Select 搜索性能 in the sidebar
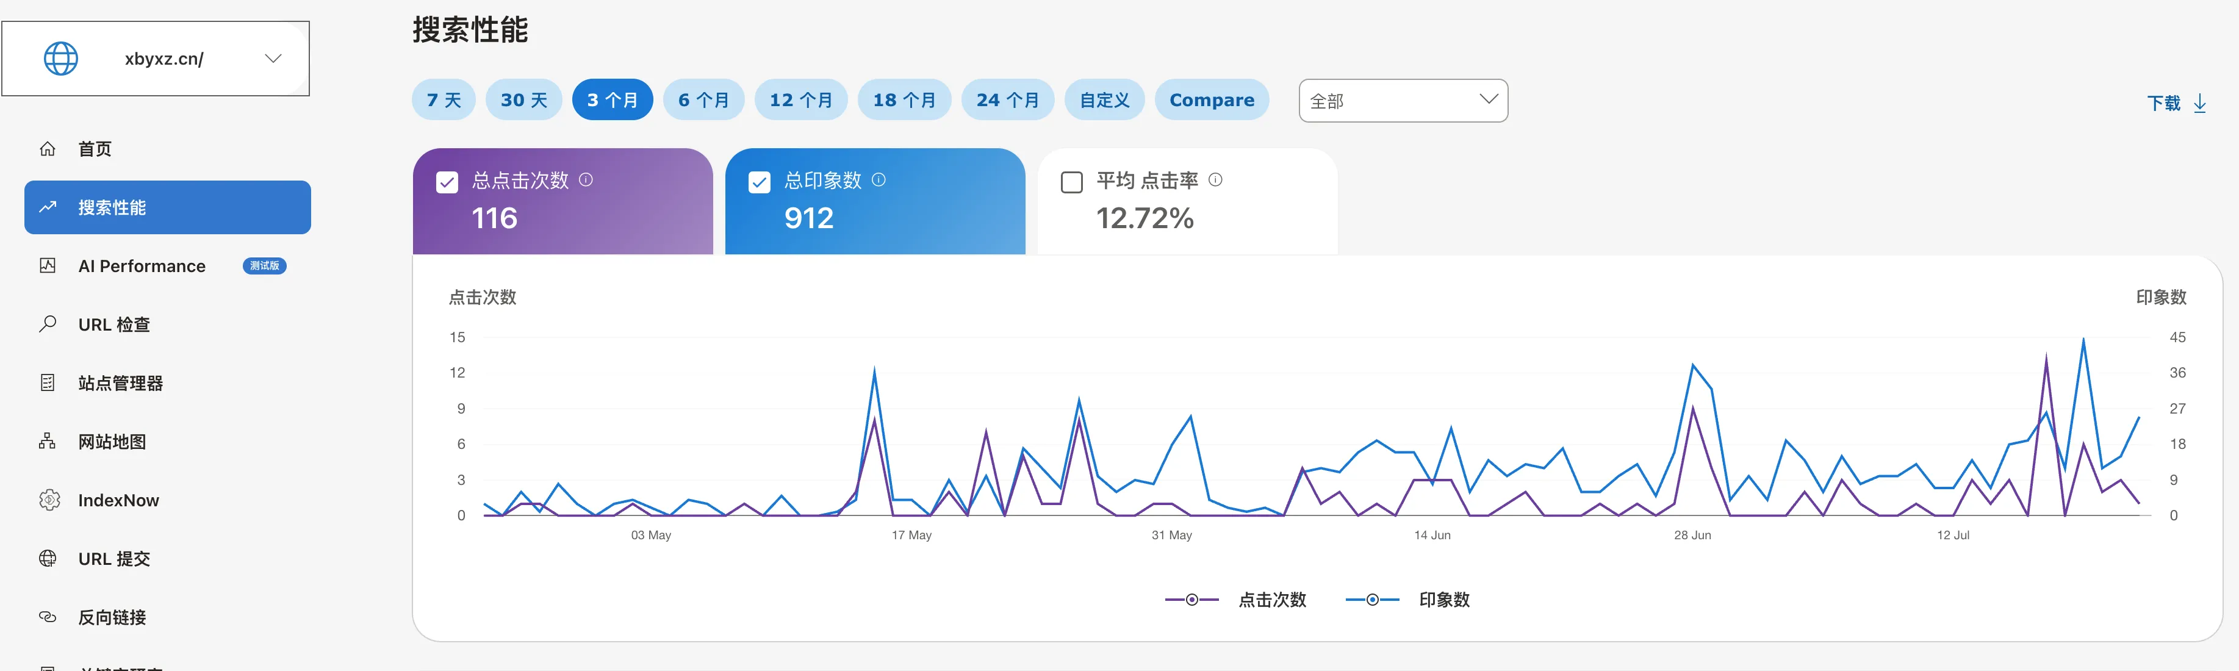 click(168, 207)
